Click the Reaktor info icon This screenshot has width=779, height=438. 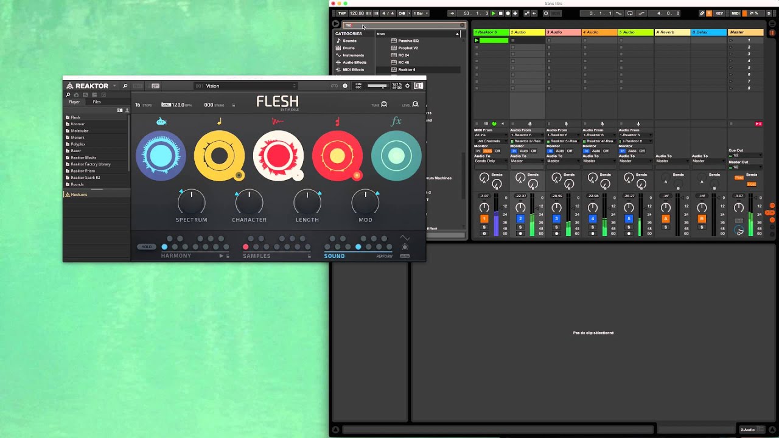pos(345,86)
